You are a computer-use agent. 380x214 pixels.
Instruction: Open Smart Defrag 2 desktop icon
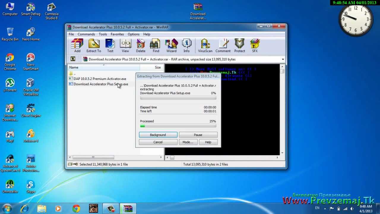click(31, 11)
